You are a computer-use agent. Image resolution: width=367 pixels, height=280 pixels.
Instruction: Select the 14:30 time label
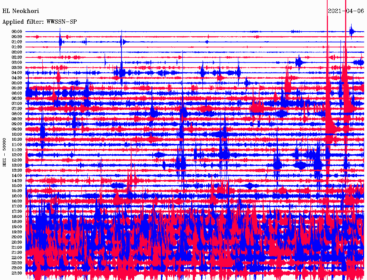[17, 181]
